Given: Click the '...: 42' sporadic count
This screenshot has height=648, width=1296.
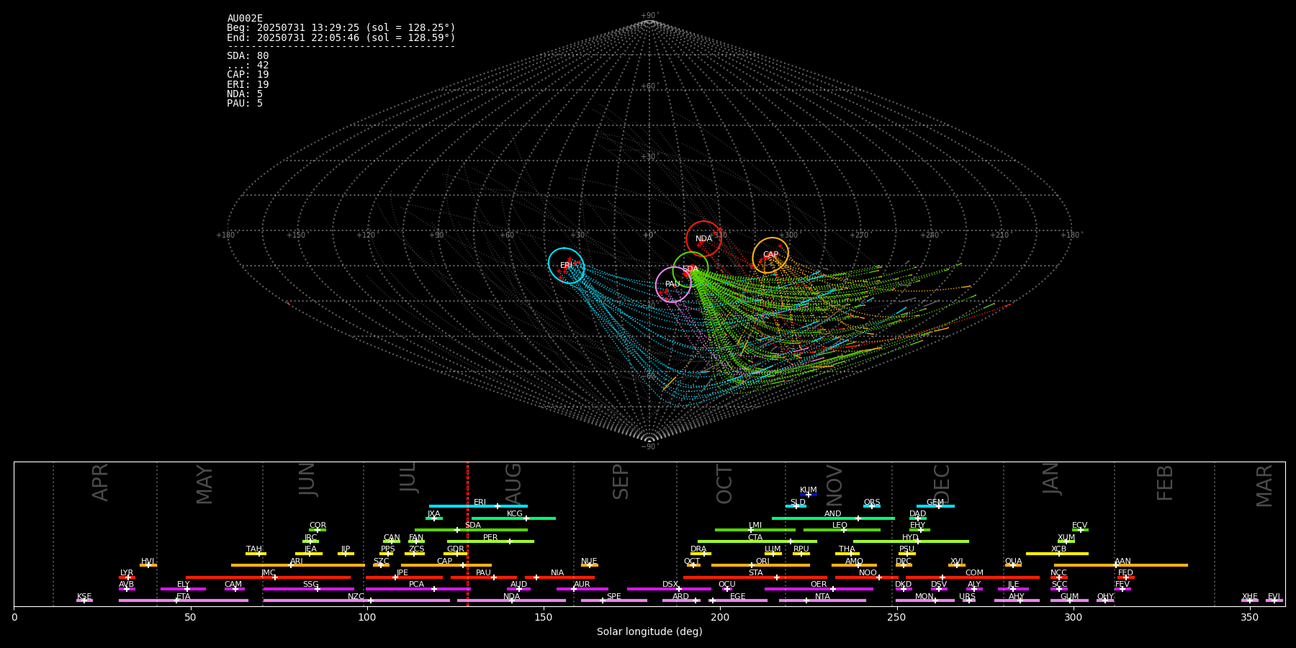Looking at the screenshot, I should coord(248,66).
